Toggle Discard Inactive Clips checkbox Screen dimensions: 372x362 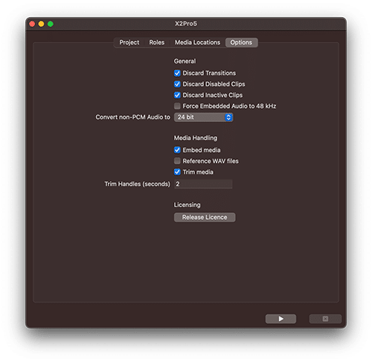tap(177, 95)
